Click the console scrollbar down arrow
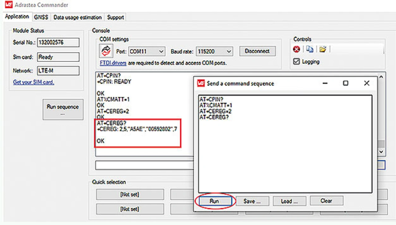 tap(381, 152)
